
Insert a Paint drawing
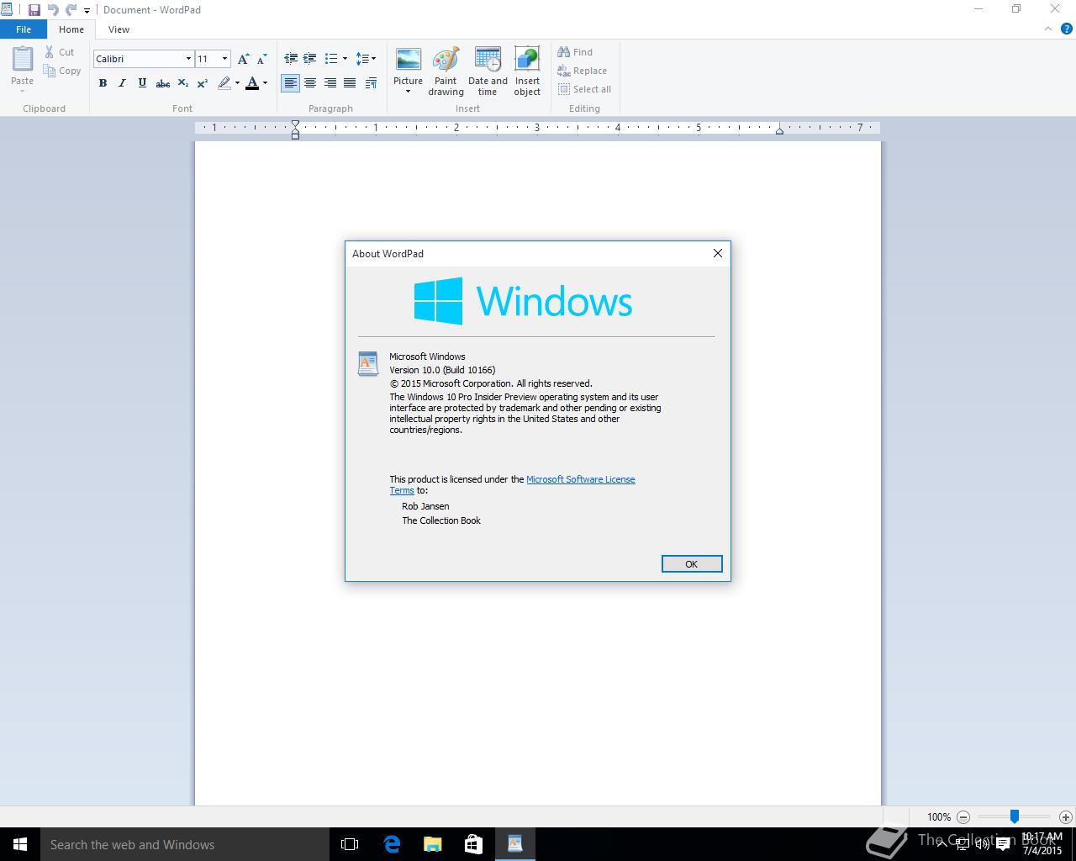pyautogui.click(x=446, y=71)
